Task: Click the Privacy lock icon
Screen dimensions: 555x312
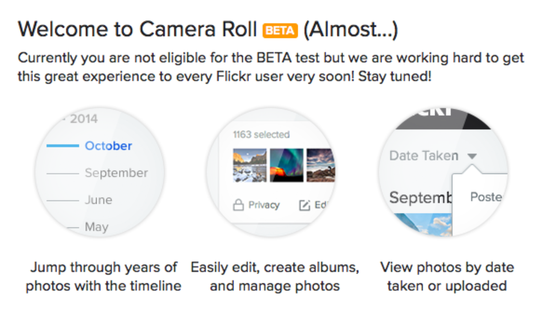Action: [238, 205]
